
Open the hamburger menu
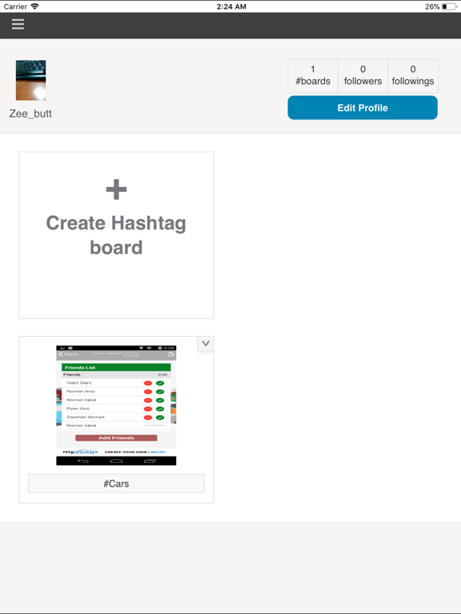(x=18, y=24)
